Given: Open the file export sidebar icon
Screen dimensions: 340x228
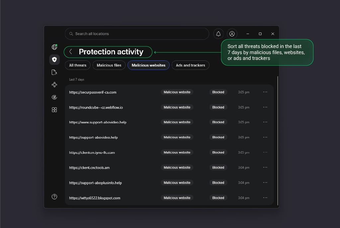Looking at the screenshot, I should (x=54, y=72).
